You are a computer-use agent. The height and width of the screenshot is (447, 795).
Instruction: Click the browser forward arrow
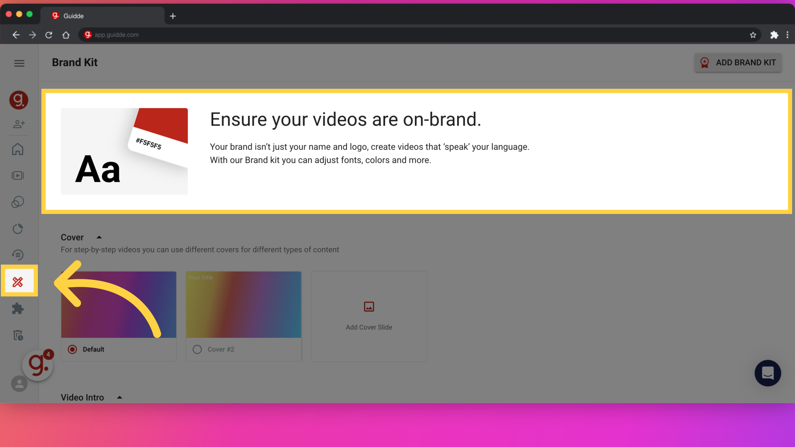pos(32,35)
